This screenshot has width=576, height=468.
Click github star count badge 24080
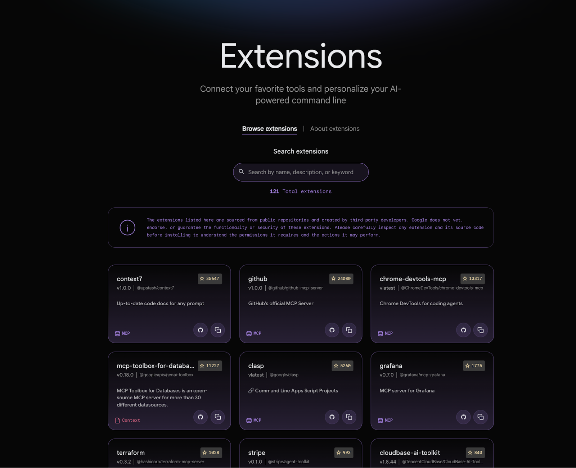[341, 279]
